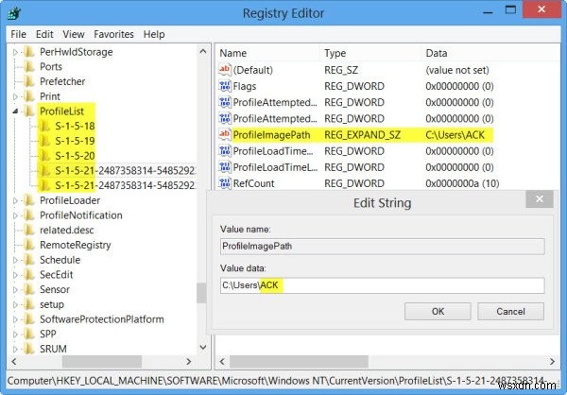
Task: Click the SecEdit folder icon
Action: pyautogui.click(x=29, y=274)
